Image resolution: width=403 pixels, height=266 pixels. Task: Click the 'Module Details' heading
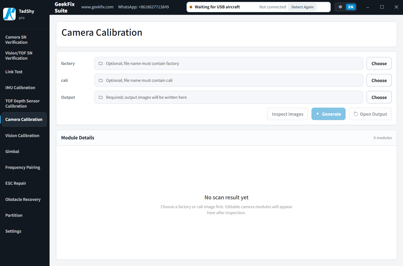(x=78, y=138)
